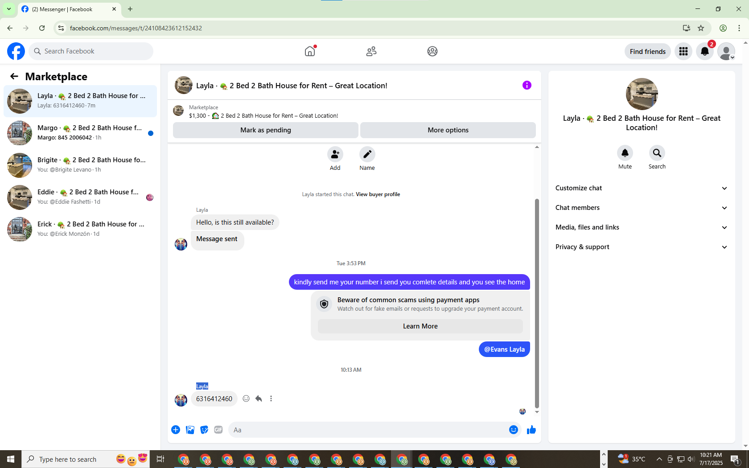Mute this conversation with the bell icon

coord(625,153)
